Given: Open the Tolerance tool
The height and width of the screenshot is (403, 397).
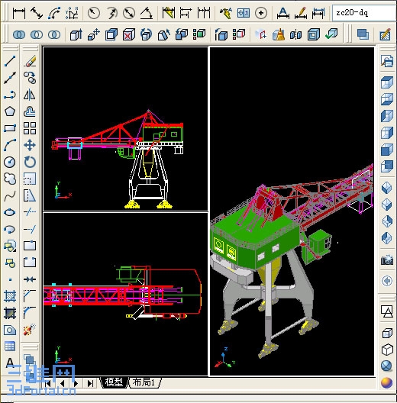Looking at the screenshot, I should pyautogui.click(x=244, y=13).
